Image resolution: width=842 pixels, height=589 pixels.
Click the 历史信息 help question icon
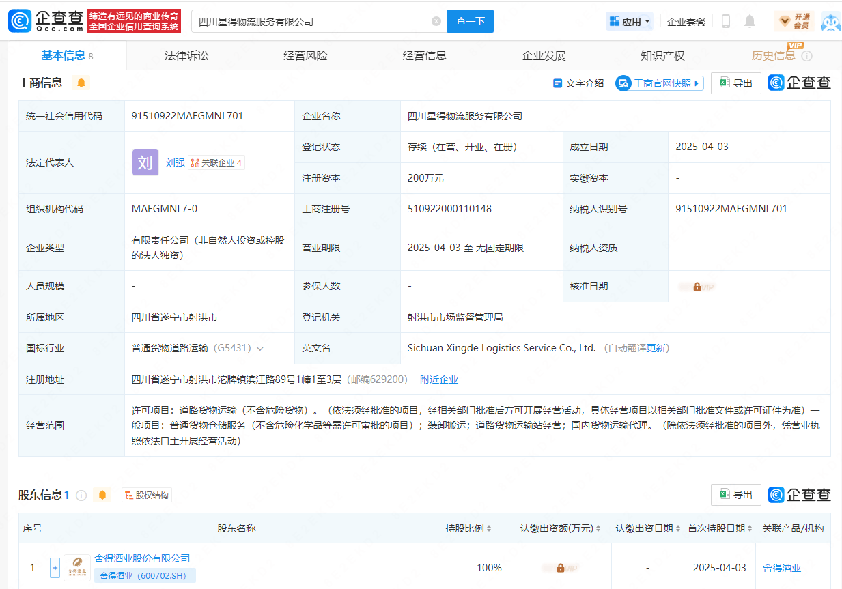pyautogui.click(x=806, y=56)
